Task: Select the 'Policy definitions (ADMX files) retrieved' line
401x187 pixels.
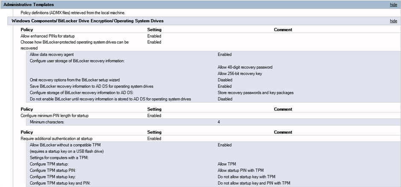Action: coord(73,13)
